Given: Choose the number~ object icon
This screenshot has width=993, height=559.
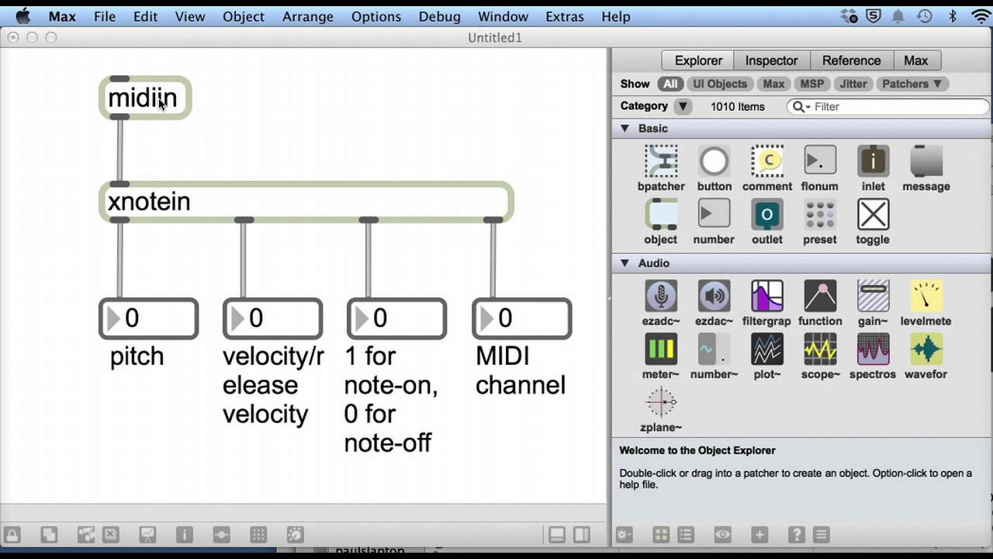Looking at the screenshot, I should (x=714, y=349).
